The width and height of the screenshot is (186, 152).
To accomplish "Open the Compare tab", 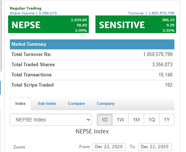I will pyautogui.click(x=76, y=103).
